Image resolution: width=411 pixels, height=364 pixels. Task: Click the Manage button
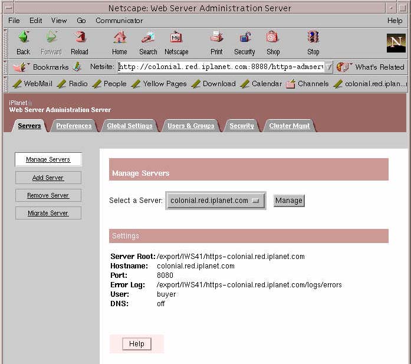click(x=289, y=201)
